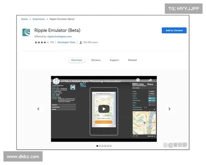Screen dimensions: 206x165
Task: Visit ripple.tinyhippos.com publisher link
Action: point(59,36)
